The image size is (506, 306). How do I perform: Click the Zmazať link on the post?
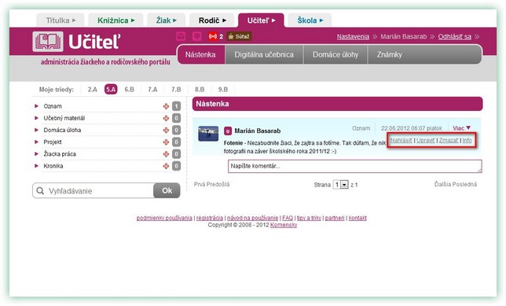pos(449,140)
